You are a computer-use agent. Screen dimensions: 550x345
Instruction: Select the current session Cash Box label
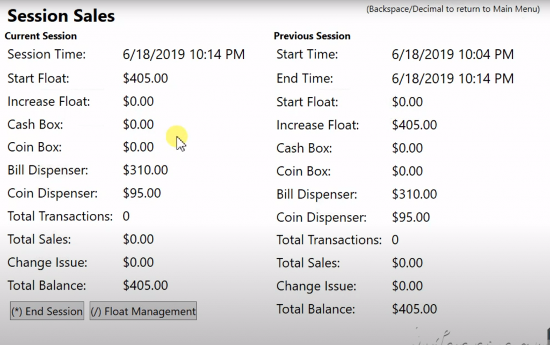point(35,125)
